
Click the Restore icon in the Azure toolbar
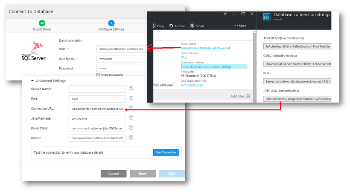pos(171,26)
